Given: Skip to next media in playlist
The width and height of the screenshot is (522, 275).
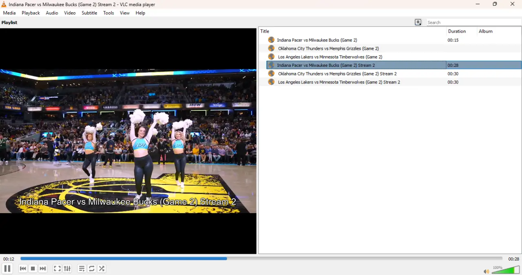Looking at the screenshot, I should (43, 268).
